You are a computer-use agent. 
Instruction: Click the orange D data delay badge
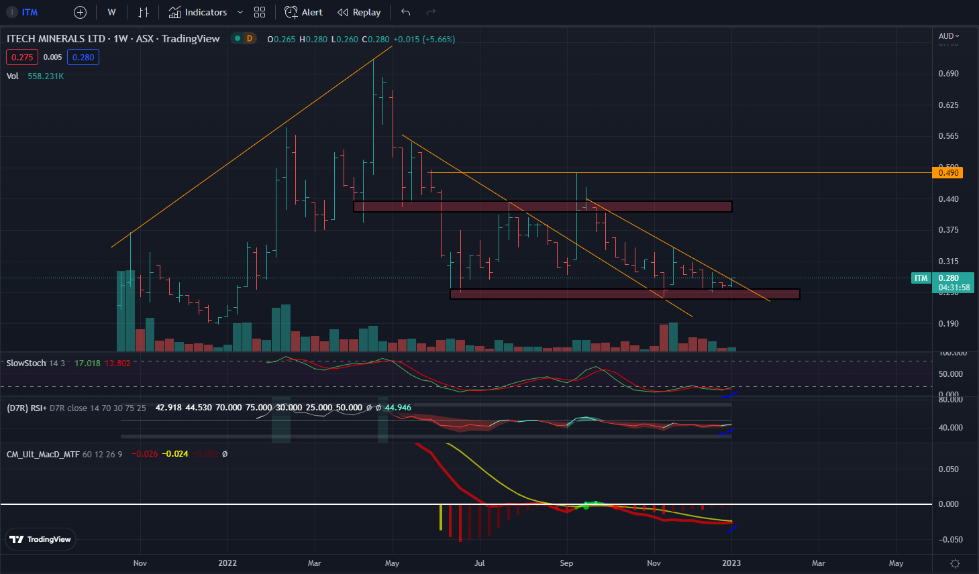click(250, 39)
